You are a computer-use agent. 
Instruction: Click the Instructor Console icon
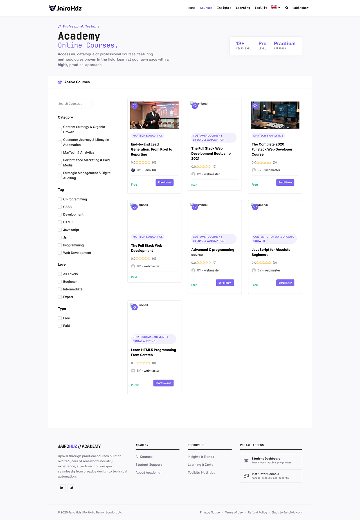coord(246,476)
